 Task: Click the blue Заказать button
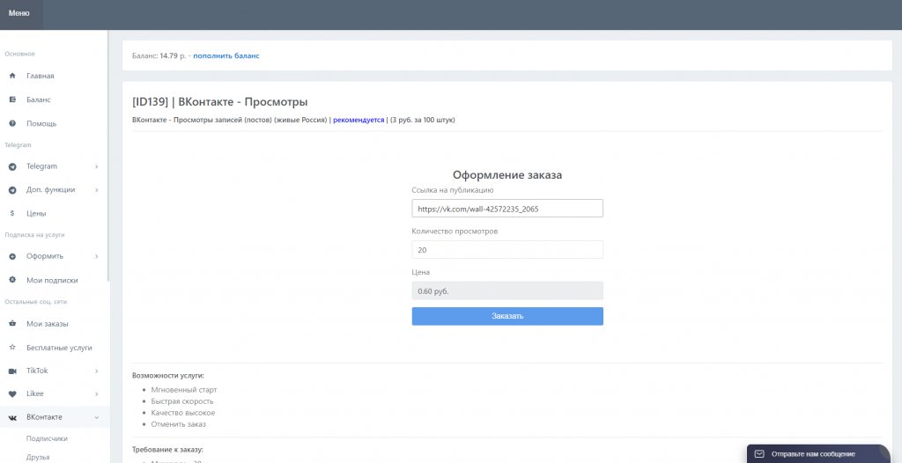[x=507, y=316]
